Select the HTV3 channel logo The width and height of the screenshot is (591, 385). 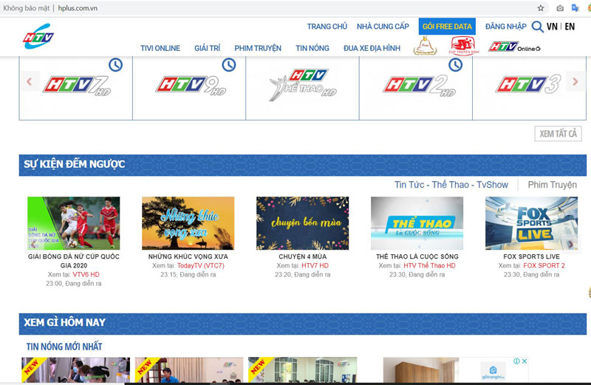(x=528, y=84)
